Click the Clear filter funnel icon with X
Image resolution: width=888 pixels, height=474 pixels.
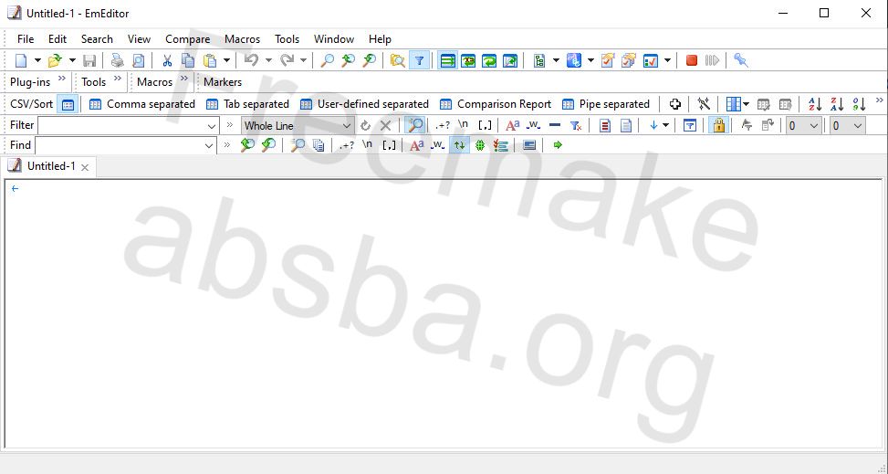pos(576,125)
